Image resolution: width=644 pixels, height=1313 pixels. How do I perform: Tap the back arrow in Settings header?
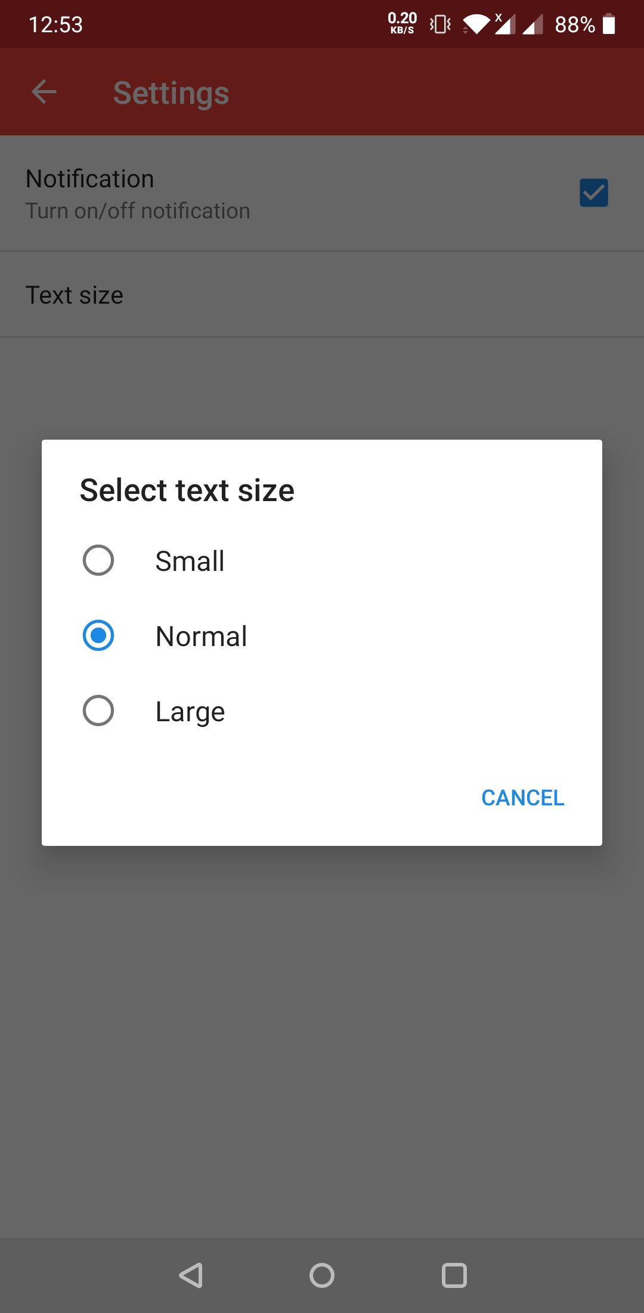click(x=44, y=92)
